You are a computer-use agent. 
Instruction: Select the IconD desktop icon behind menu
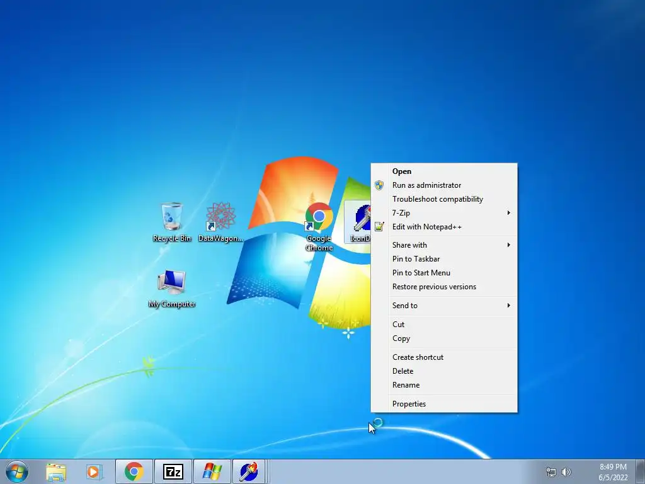[358, 222]
